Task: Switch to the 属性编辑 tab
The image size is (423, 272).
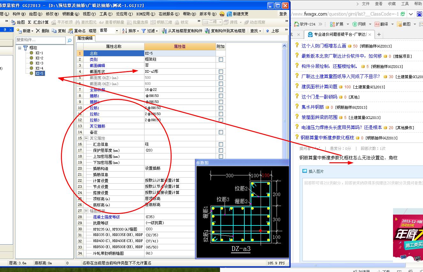Action: [x=85, y=38]
